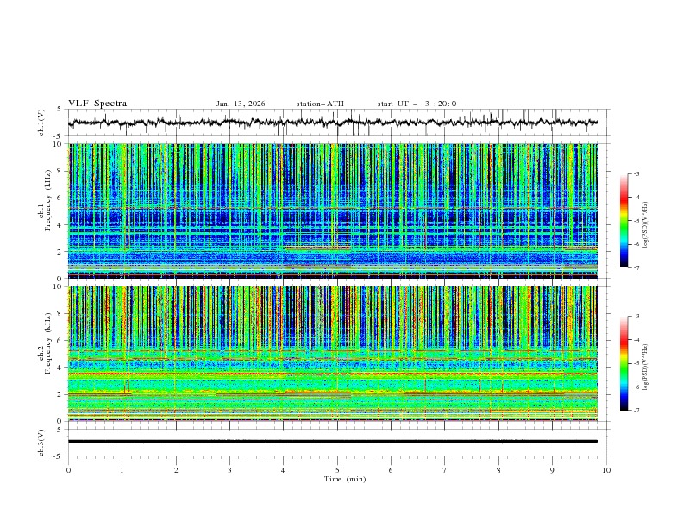Click the lower ch.2 color scale bar
This screenshot has width=683, height=528.
click(623, 363)
